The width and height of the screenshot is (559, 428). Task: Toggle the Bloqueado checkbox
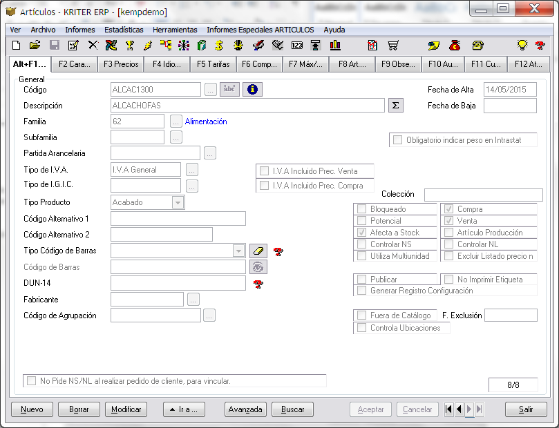click(x=361, y=209)
